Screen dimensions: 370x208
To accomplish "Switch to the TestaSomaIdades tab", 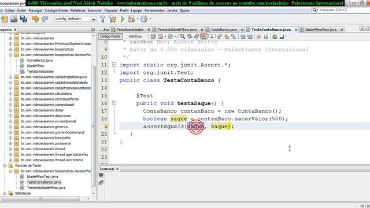I will point(129,29).
